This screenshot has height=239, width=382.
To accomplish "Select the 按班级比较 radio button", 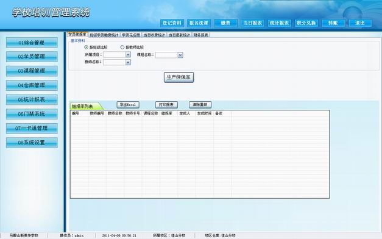I will click(x=86, y=48).
